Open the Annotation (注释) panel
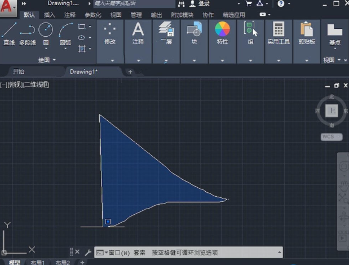 point(138,33)
